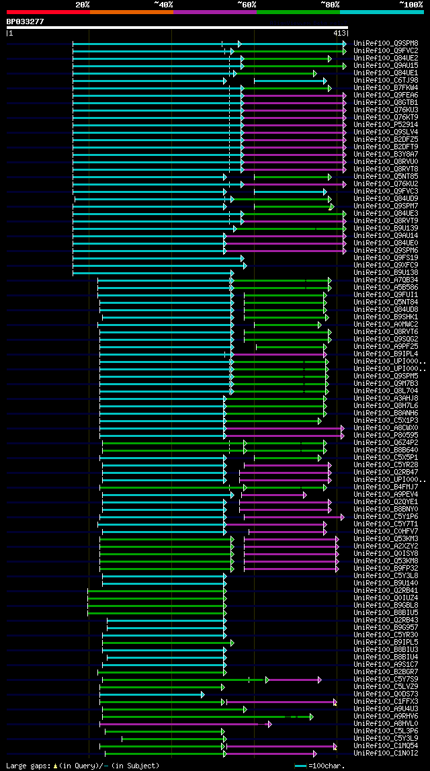Open the UniRef100_A7QB34 alignment
This screenshot has height=771, width=430.
point(386,280)
